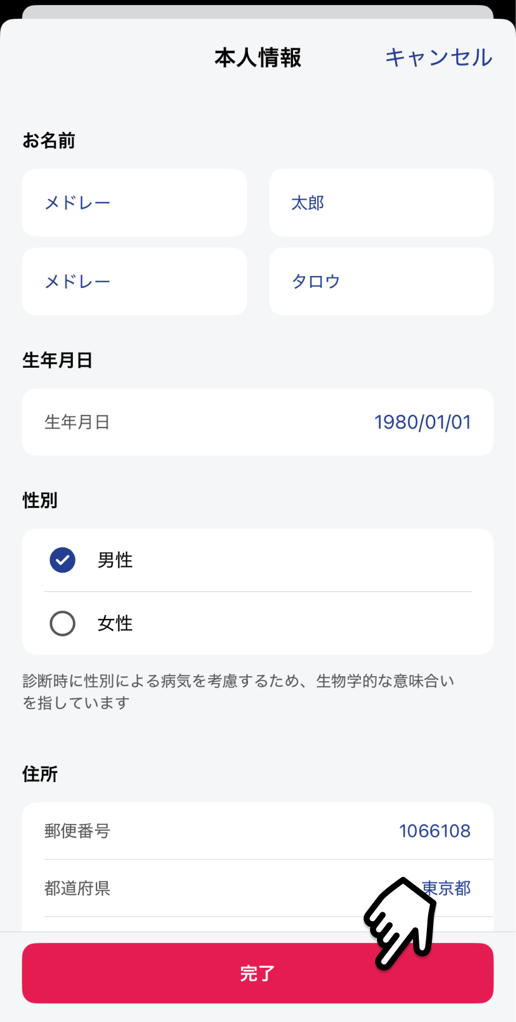This screenshot has height=1022, width=516.
Task: Click the お名前 section heading
Action: click(x=49, y=140)
